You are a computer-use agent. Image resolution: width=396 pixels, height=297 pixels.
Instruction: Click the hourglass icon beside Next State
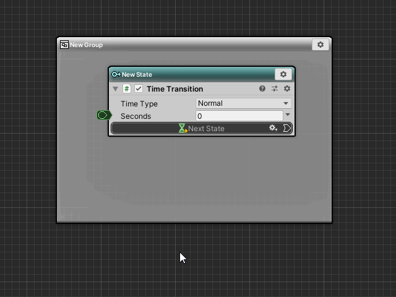pyautogui.click(x=183, y=128)
